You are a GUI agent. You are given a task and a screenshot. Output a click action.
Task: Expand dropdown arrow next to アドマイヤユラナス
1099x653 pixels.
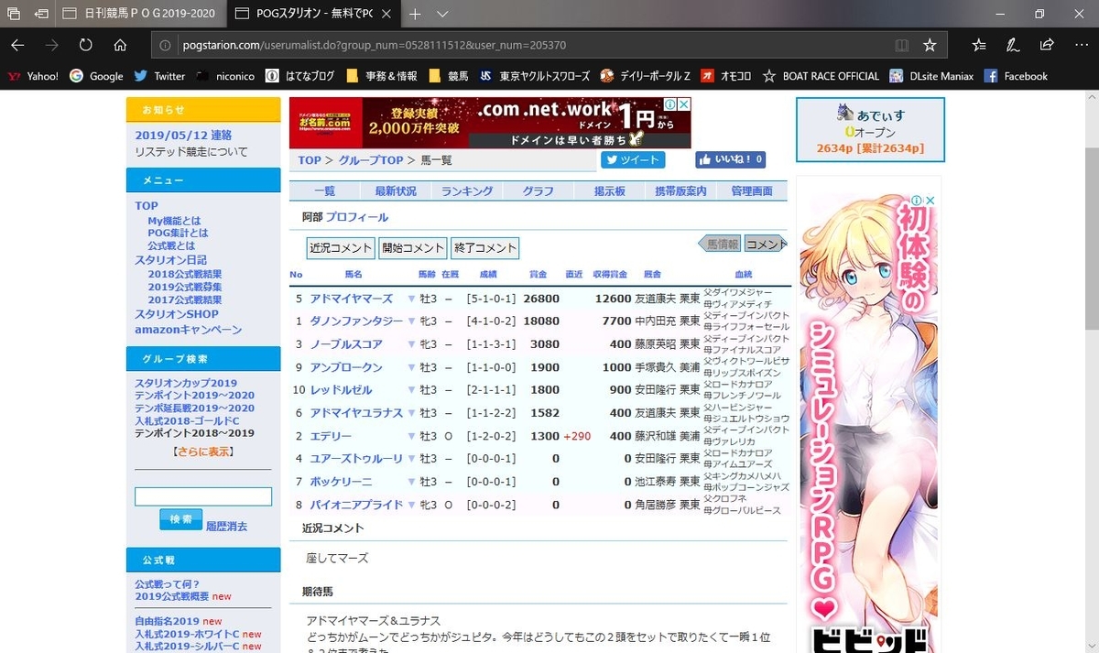coord(411,413)
